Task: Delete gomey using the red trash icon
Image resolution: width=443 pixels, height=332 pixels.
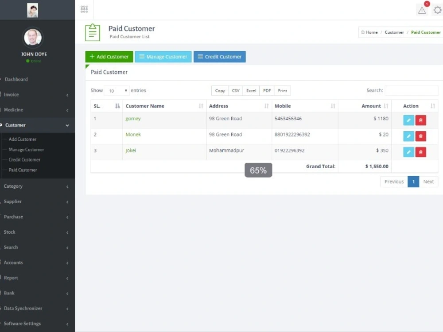Action: tap(420, 120)
